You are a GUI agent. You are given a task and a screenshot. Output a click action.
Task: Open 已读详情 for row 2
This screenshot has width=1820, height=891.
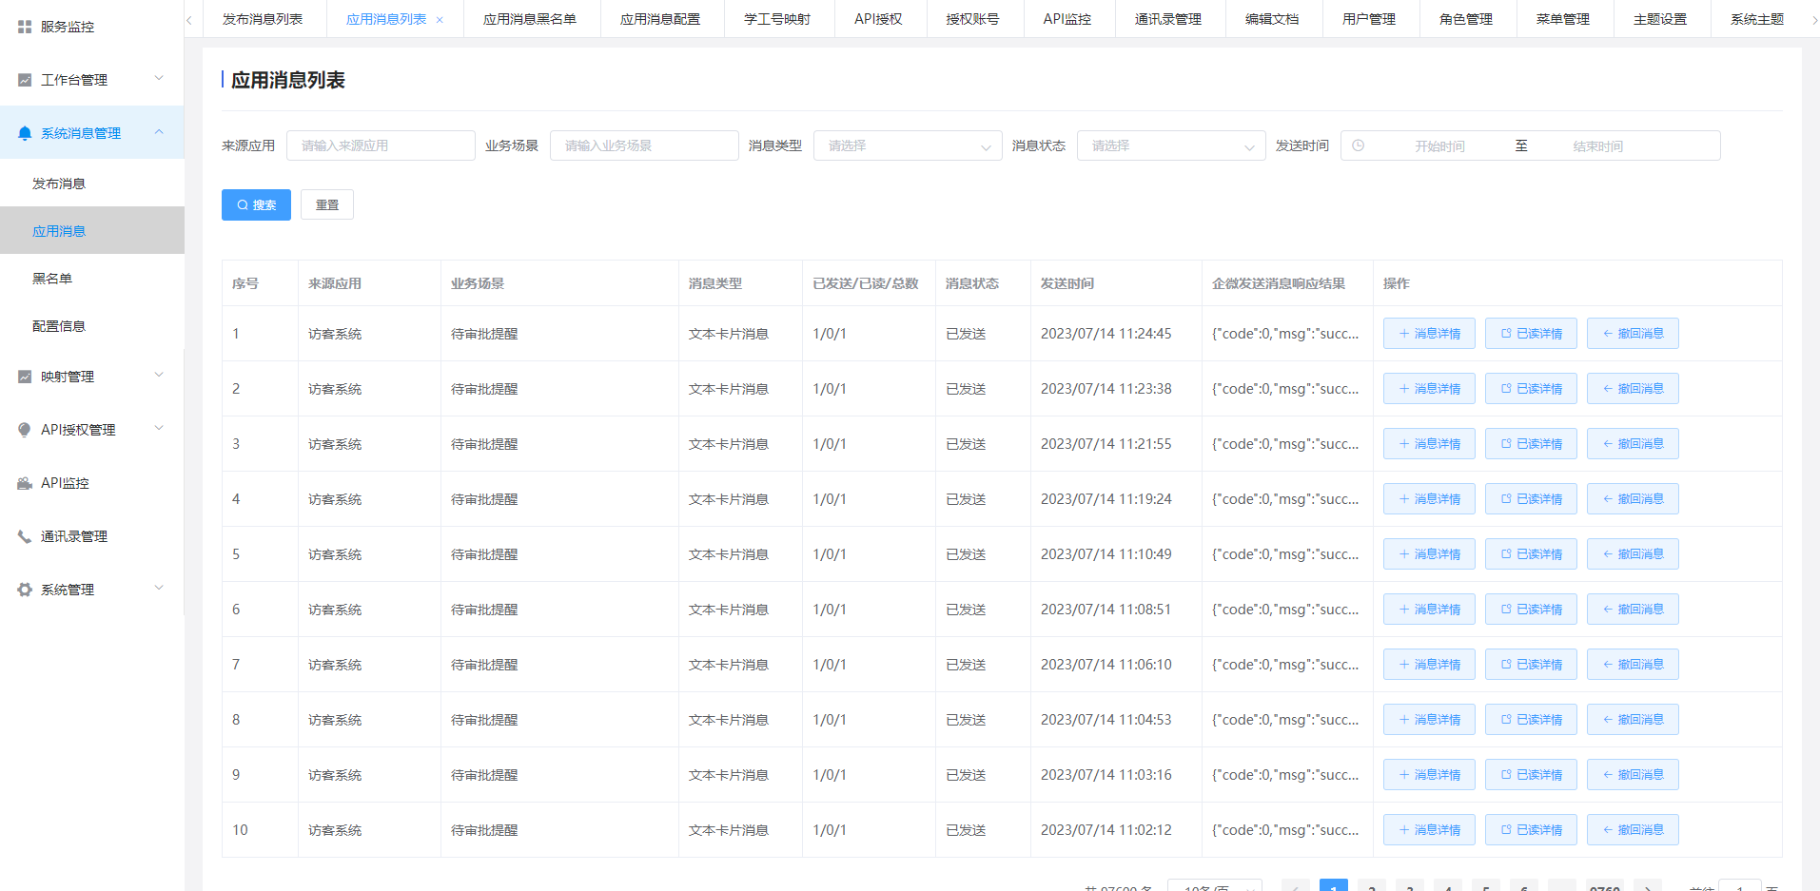pos(1531,389)
